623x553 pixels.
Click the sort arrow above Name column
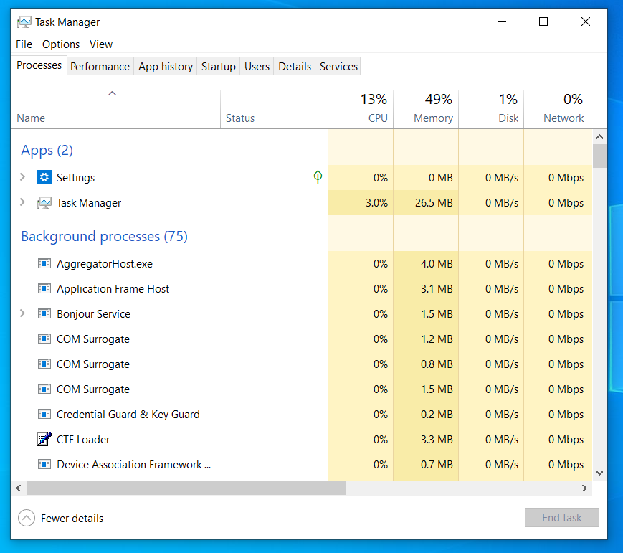tap(113, 93)
